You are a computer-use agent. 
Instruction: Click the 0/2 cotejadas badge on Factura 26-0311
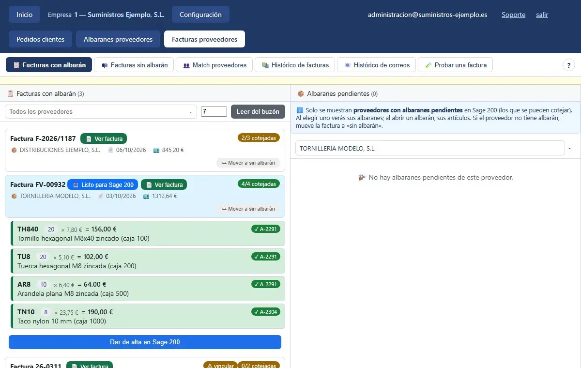[x=259, y=366]
